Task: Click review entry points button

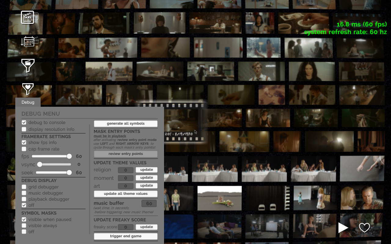Action: 126,154
